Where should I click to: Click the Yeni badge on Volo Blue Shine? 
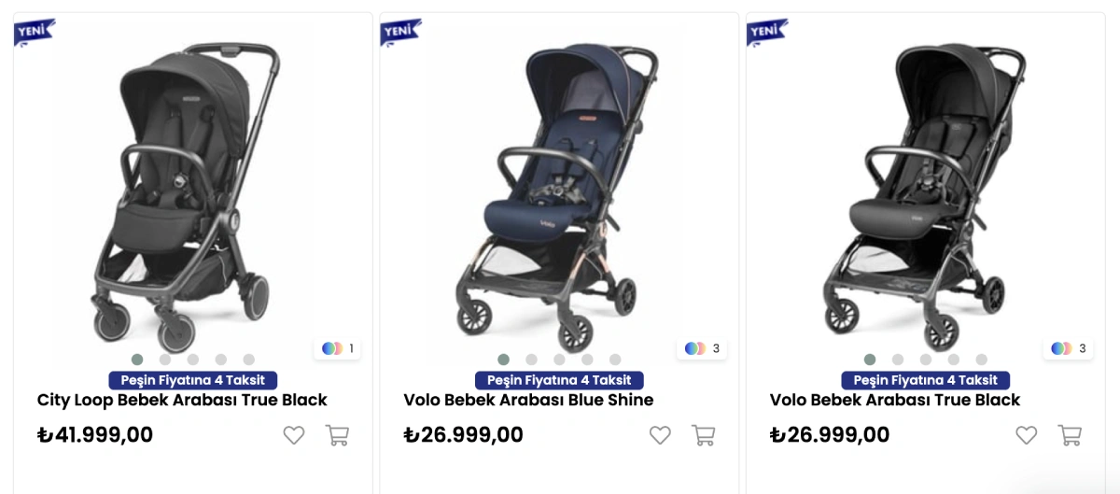399,31
